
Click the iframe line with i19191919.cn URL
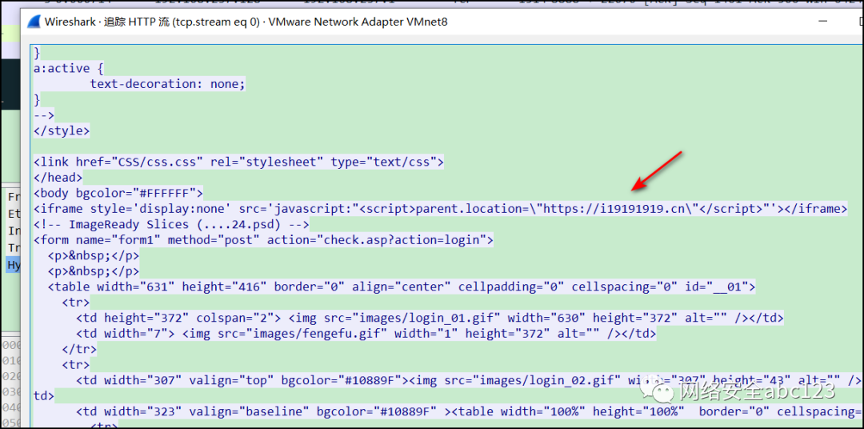pos(440,209)
